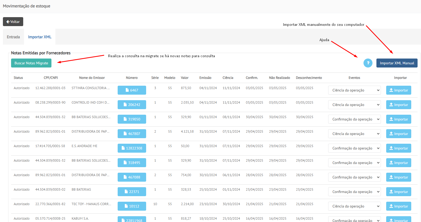Open invoice document number 467088
Image resolution: width=421 pixels, height=222 pixels.
click(132, 177)
